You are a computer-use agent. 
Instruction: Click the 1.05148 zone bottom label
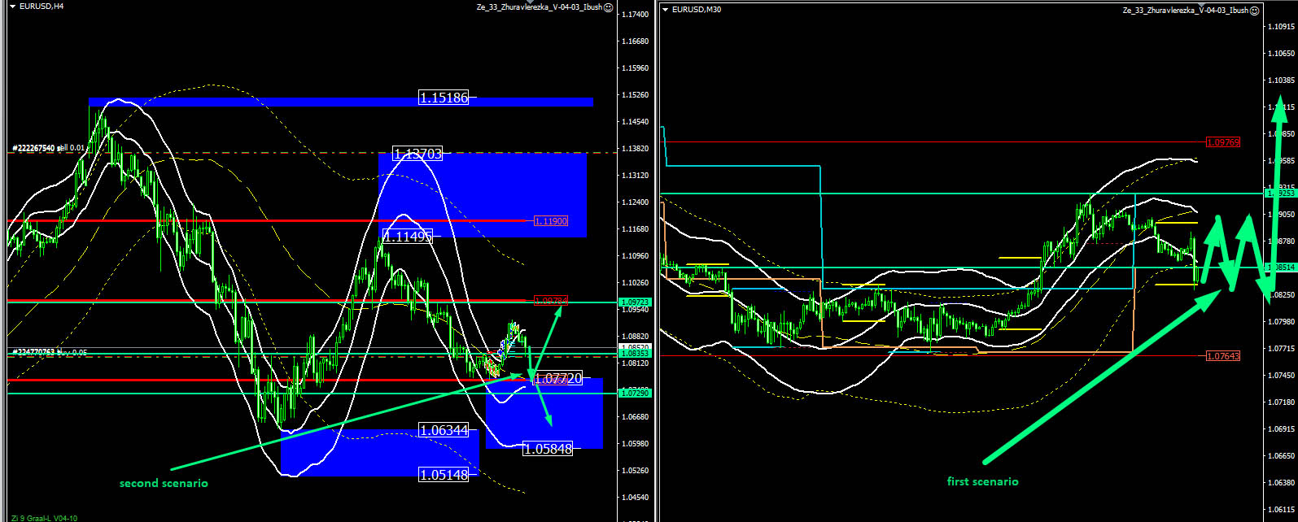point(444,475)
